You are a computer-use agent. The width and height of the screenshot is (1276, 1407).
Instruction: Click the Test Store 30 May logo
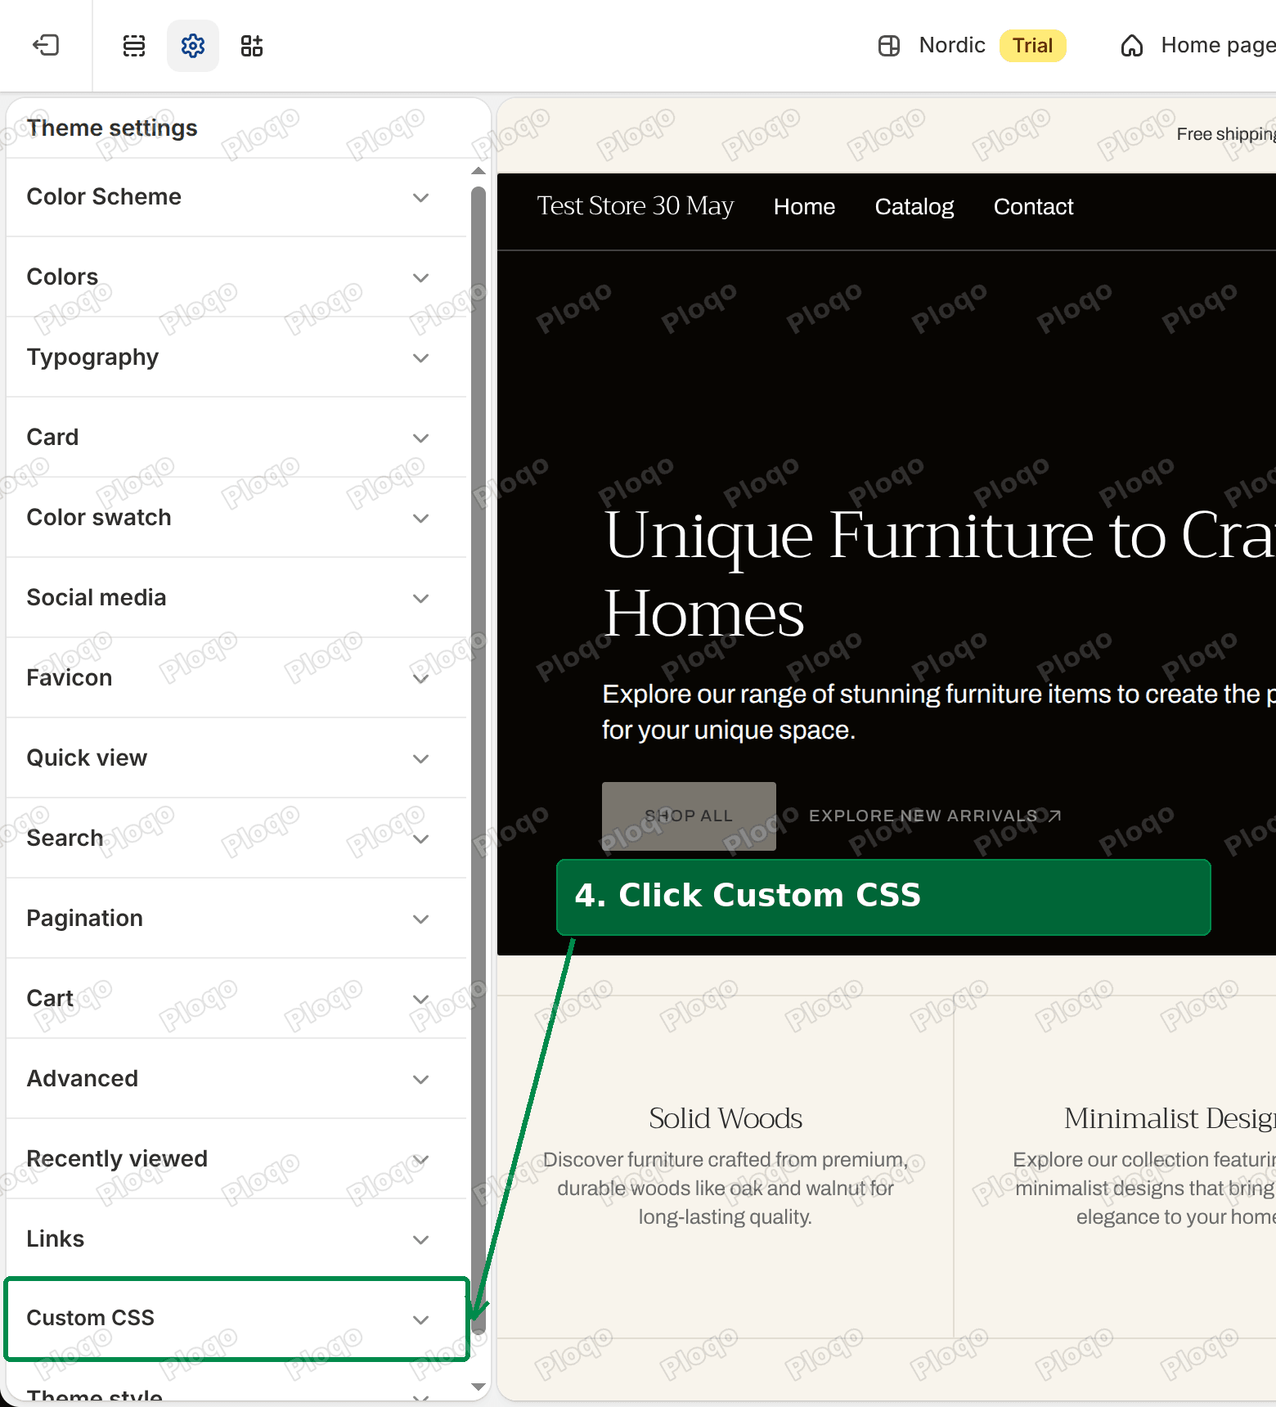point(636,206)
